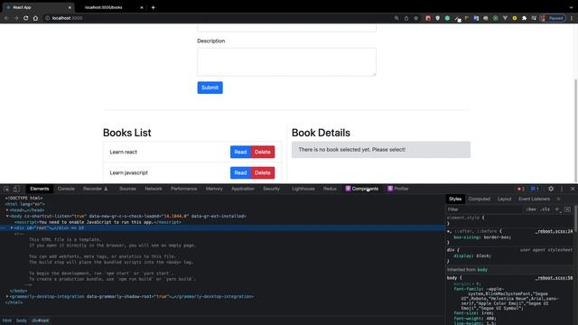578x325 pixels.
Task: Open the React Profiler tab
Action: click(x=397, y=189)
